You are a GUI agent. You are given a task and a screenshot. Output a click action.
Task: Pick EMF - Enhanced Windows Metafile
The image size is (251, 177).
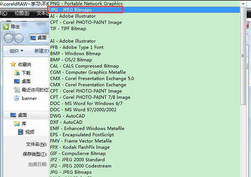[145, 128]
